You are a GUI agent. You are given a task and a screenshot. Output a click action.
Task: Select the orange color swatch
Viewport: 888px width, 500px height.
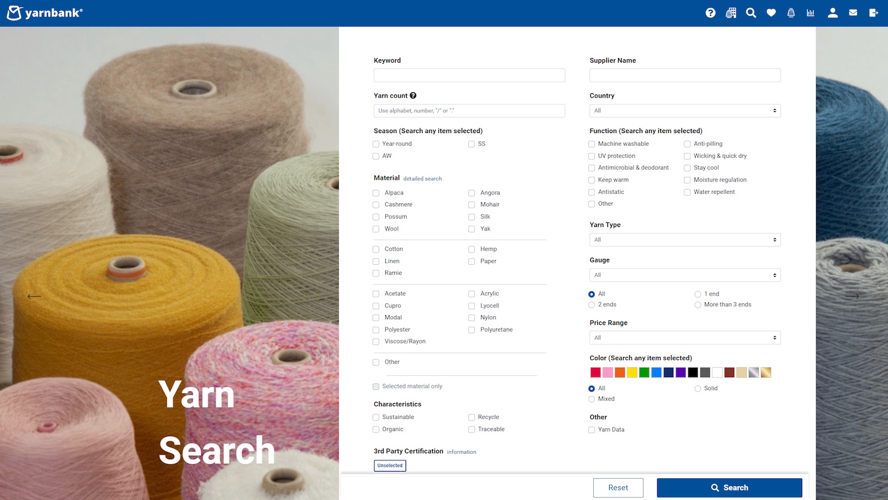click(x=620, y=372)
